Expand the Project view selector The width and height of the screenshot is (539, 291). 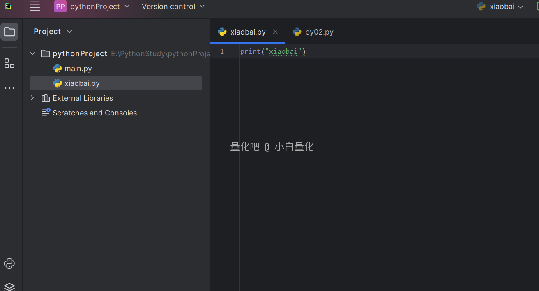pos(69,32)
